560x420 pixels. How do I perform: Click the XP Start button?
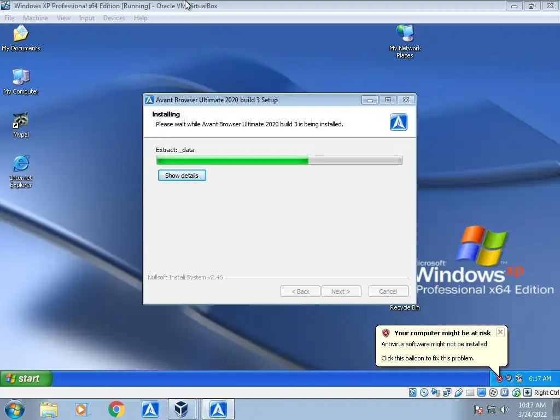26,378
